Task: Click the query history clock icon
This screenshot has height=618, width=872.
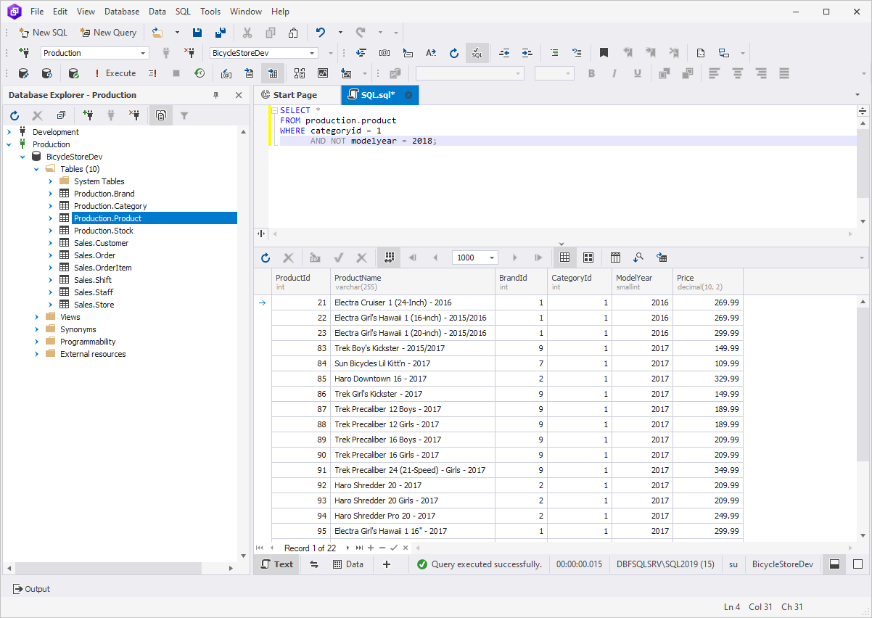Action: [200, 73]
